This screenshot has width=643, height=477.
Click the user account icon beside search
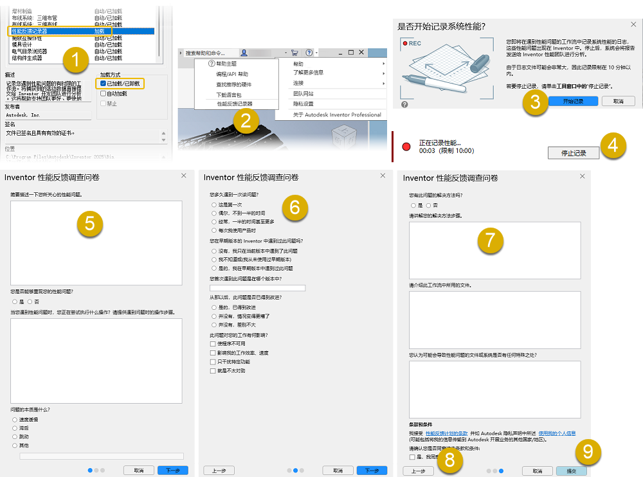[x=244, y=53]
